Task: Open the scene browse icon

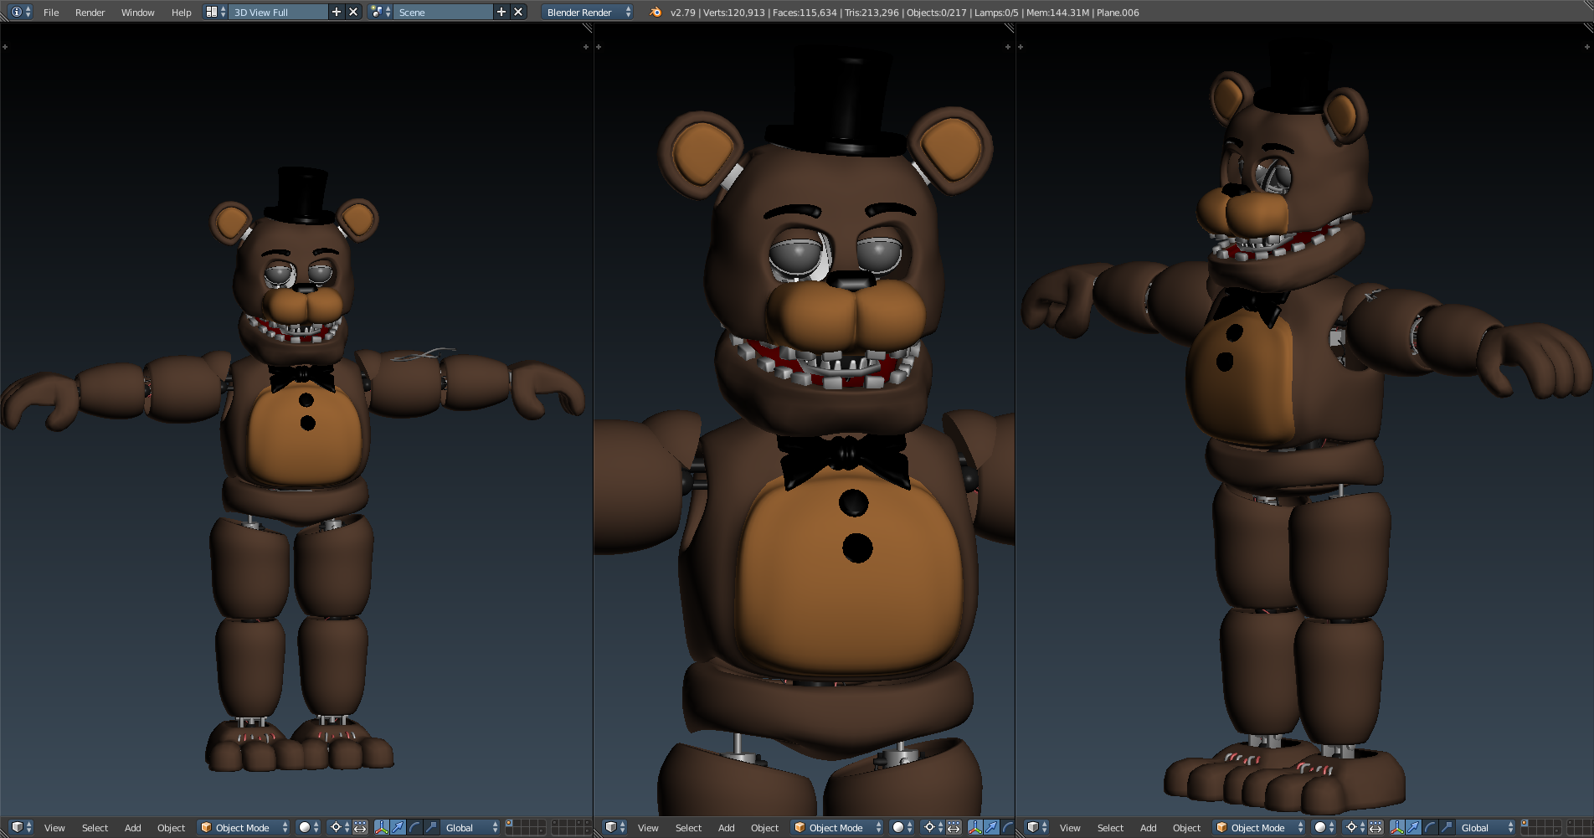Action: [380, 12]
